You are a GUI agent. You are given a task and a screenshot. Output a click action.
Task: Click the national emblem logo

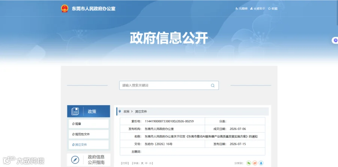[x=65, y=9]
